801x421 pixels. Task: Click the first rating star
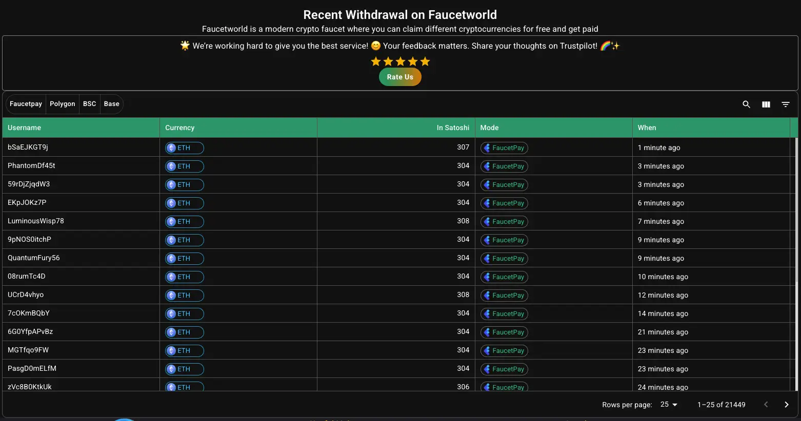pyautogui.click(x=376, y=61)
